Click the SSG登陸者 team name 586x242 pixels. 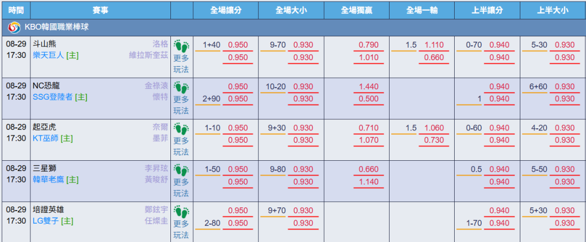coord(52,97)
